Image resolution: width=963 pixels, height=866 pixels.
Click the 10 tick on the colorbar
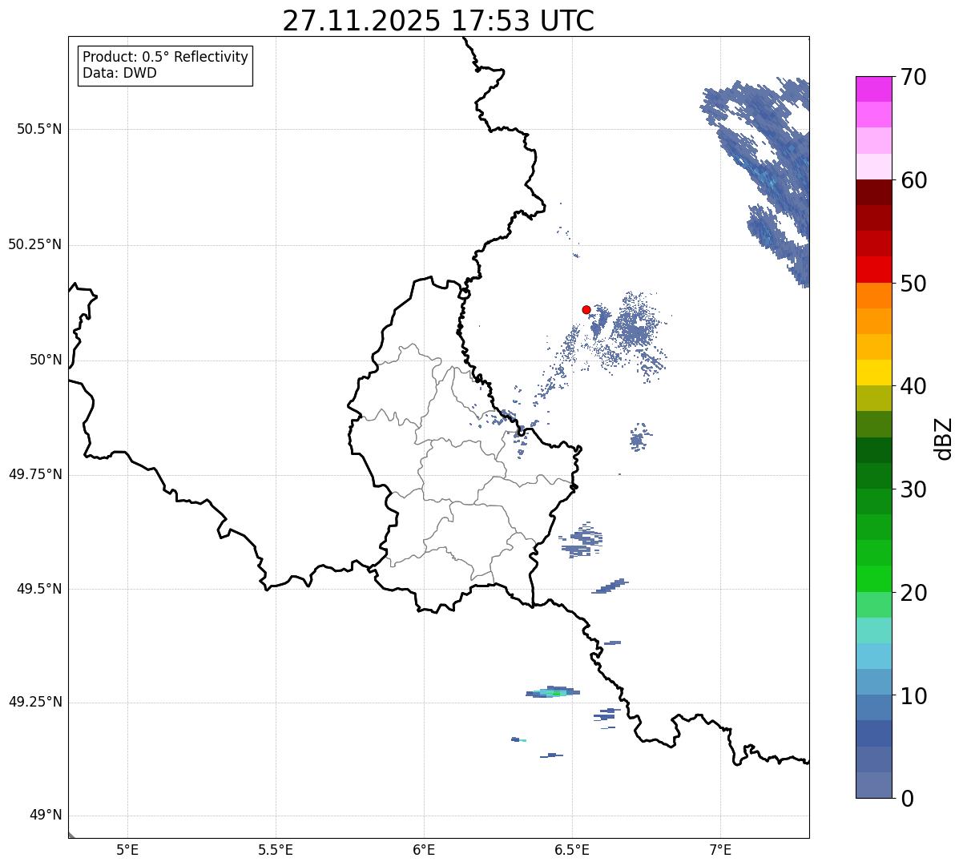tap(914, 696)
